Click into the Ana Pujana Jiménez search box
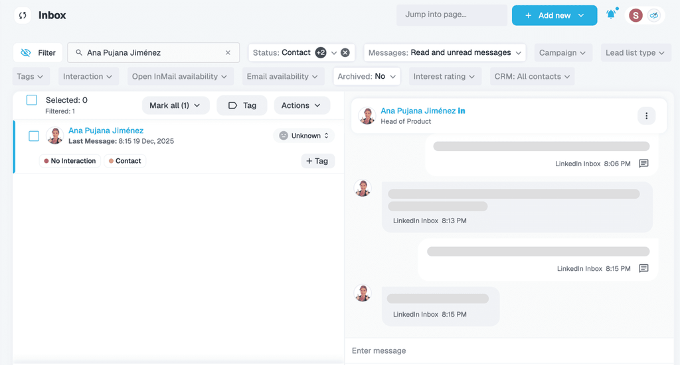The width and height of the screenshot is (680, 365). [x=154, y=53]
